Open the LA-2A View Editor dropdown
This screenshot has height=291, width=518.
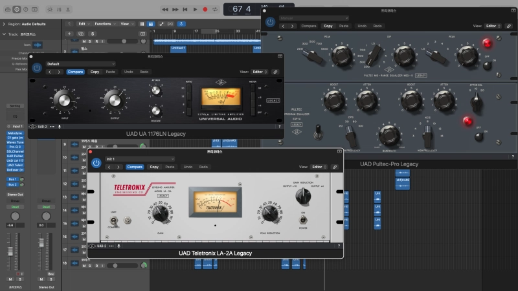pyautogui.click(x=317, y=167)
